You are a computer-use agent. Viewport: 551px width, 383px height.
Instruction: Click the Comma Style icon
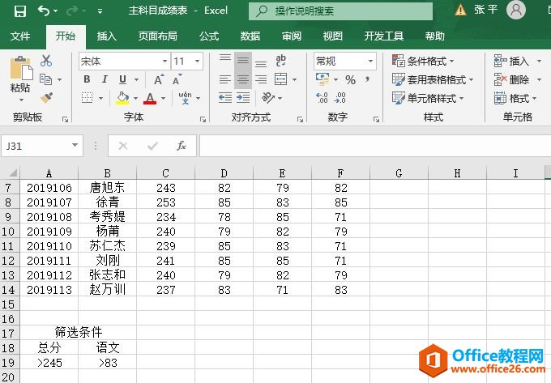click(367, 79)
